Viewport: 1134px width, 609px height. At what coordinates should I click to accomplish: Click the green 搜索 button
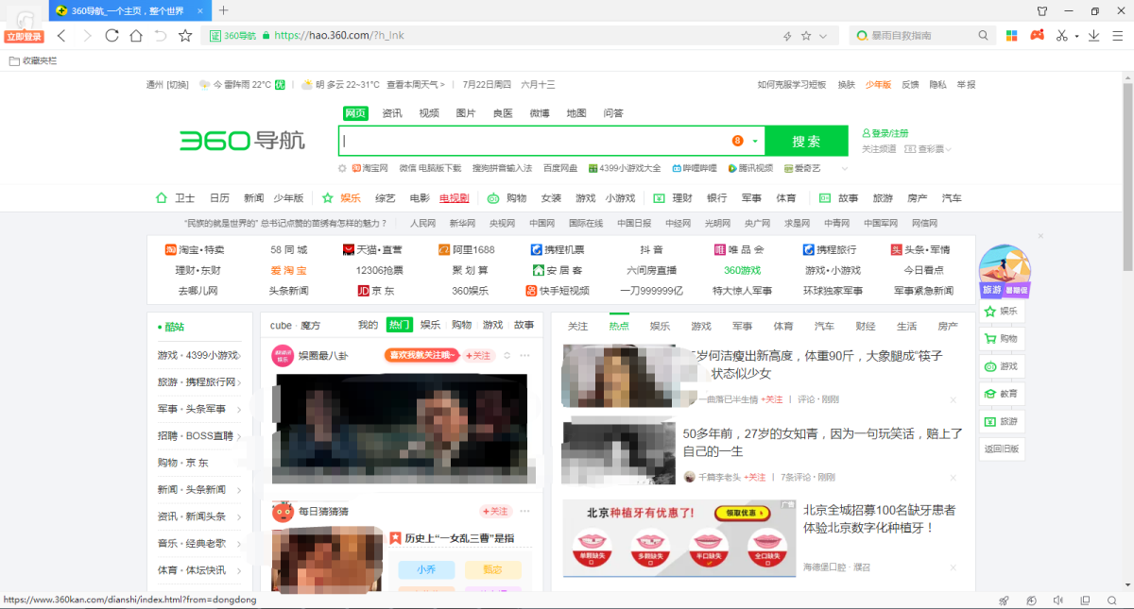[806, 141]
